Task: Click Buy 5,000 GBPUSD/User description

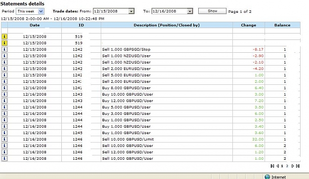Action: (x=126, y=107)
